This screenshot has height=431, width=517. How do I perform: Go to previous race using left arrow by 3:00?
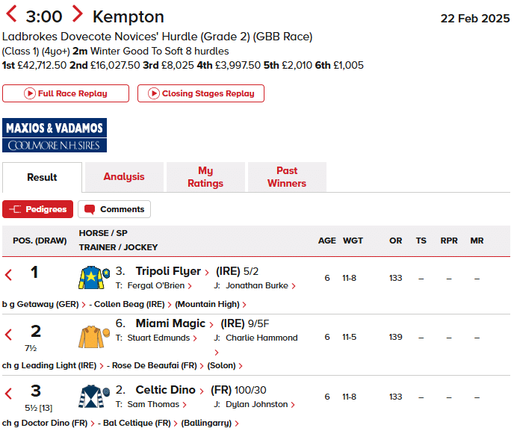11,14
